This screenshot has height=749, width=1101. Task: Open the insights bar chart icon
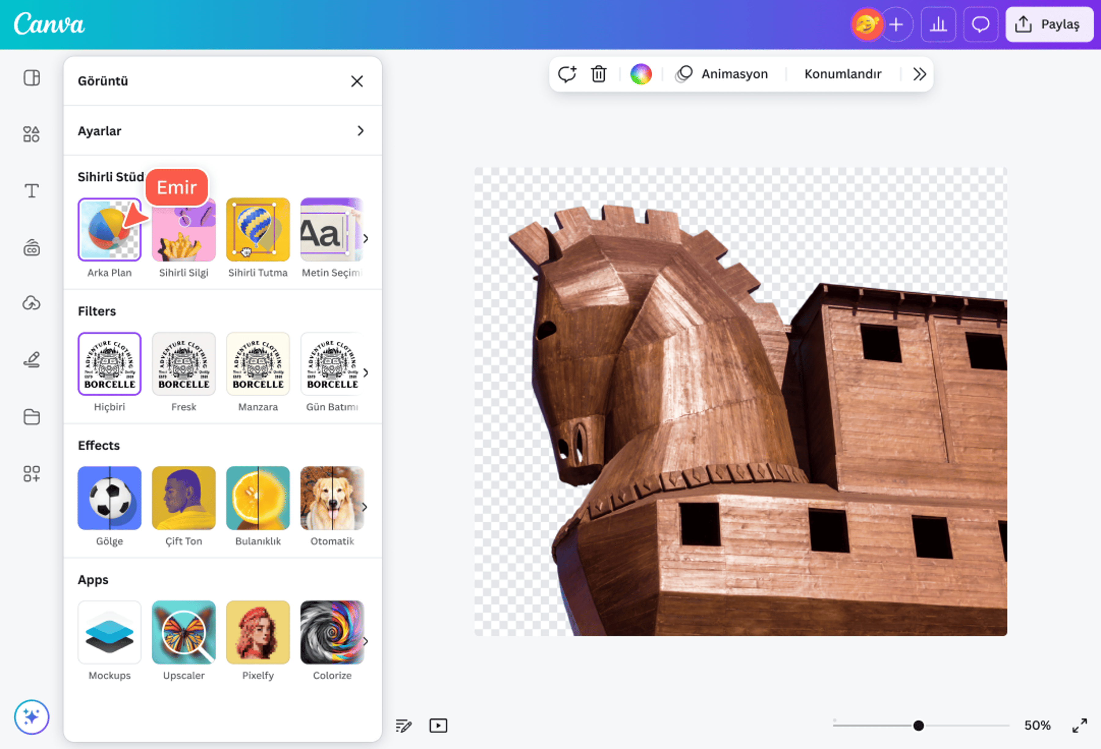coord(938,25)
